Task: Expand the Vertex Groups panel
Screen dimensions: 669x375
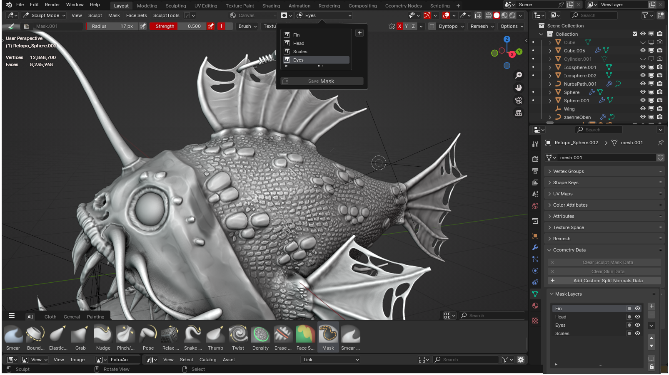Action: pyautogui.click(x=604, y=171)
